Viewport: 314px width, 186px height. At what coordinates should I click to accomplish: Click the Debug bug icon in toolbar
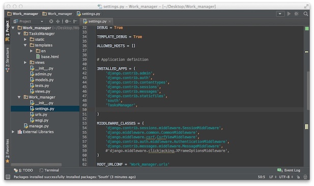(x=296, y=14)
